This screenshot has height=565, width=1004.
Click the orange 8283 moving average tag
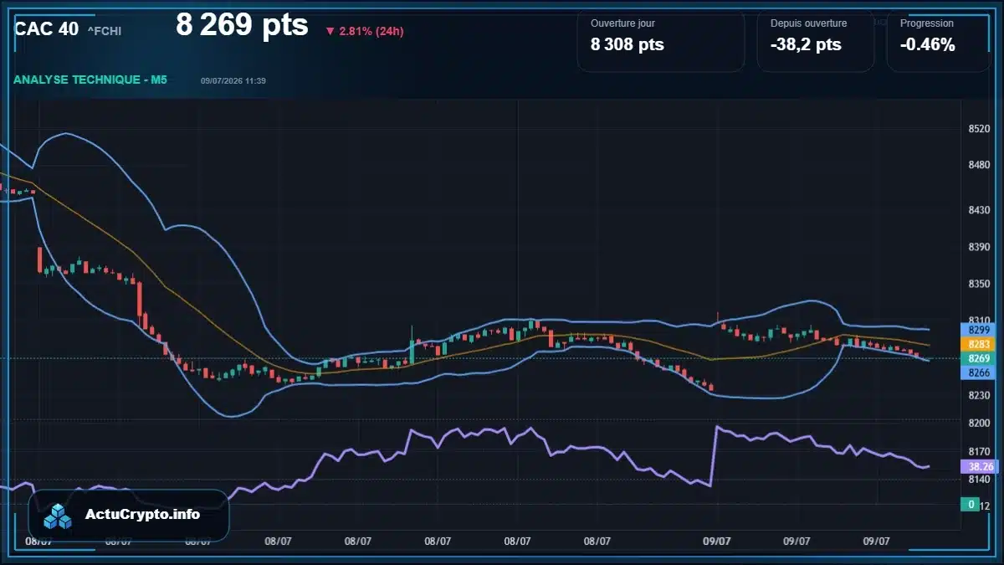(979, 344)
